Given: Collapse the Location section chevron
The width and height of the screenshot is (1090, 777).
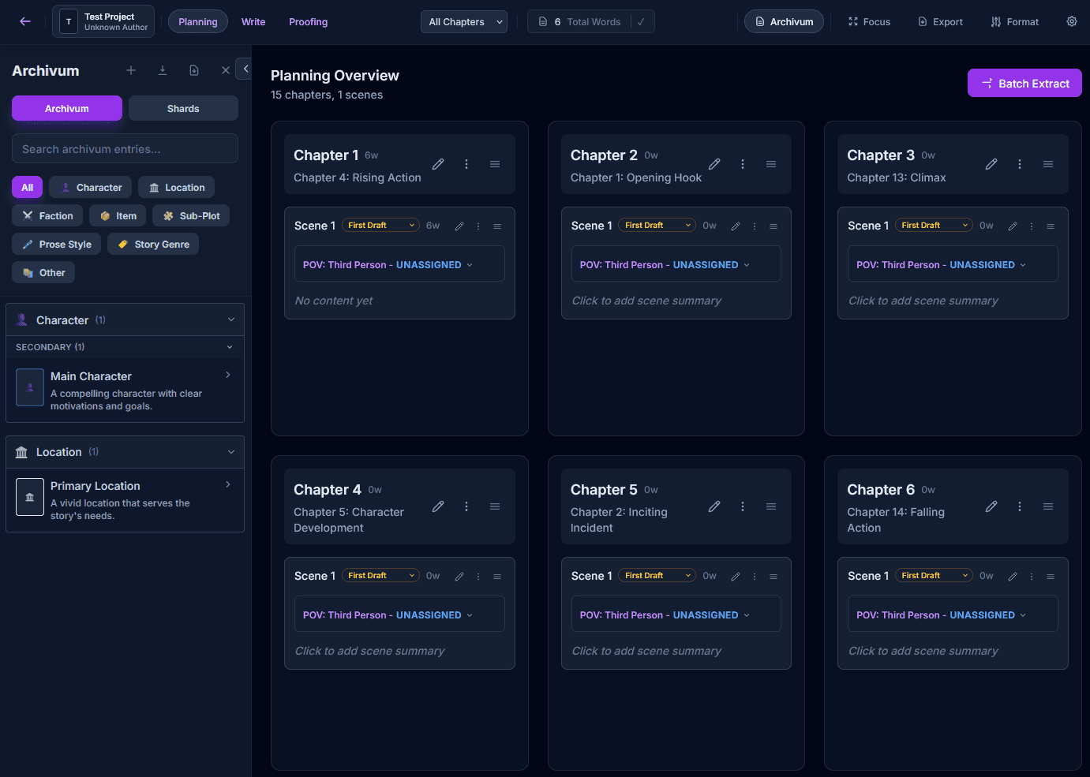Looking at the screenshot, I should [231, 452].
